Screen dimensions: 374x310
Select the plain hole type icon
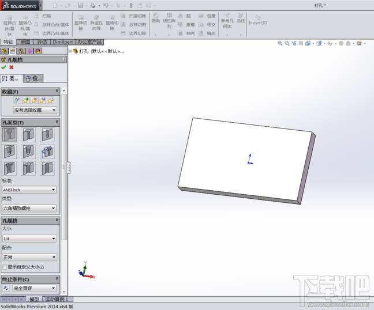click(x=47, y=134)
